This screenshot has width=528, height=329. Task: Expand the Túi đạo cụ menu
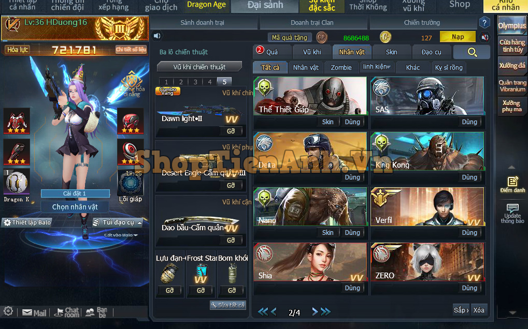pos(117,222)
